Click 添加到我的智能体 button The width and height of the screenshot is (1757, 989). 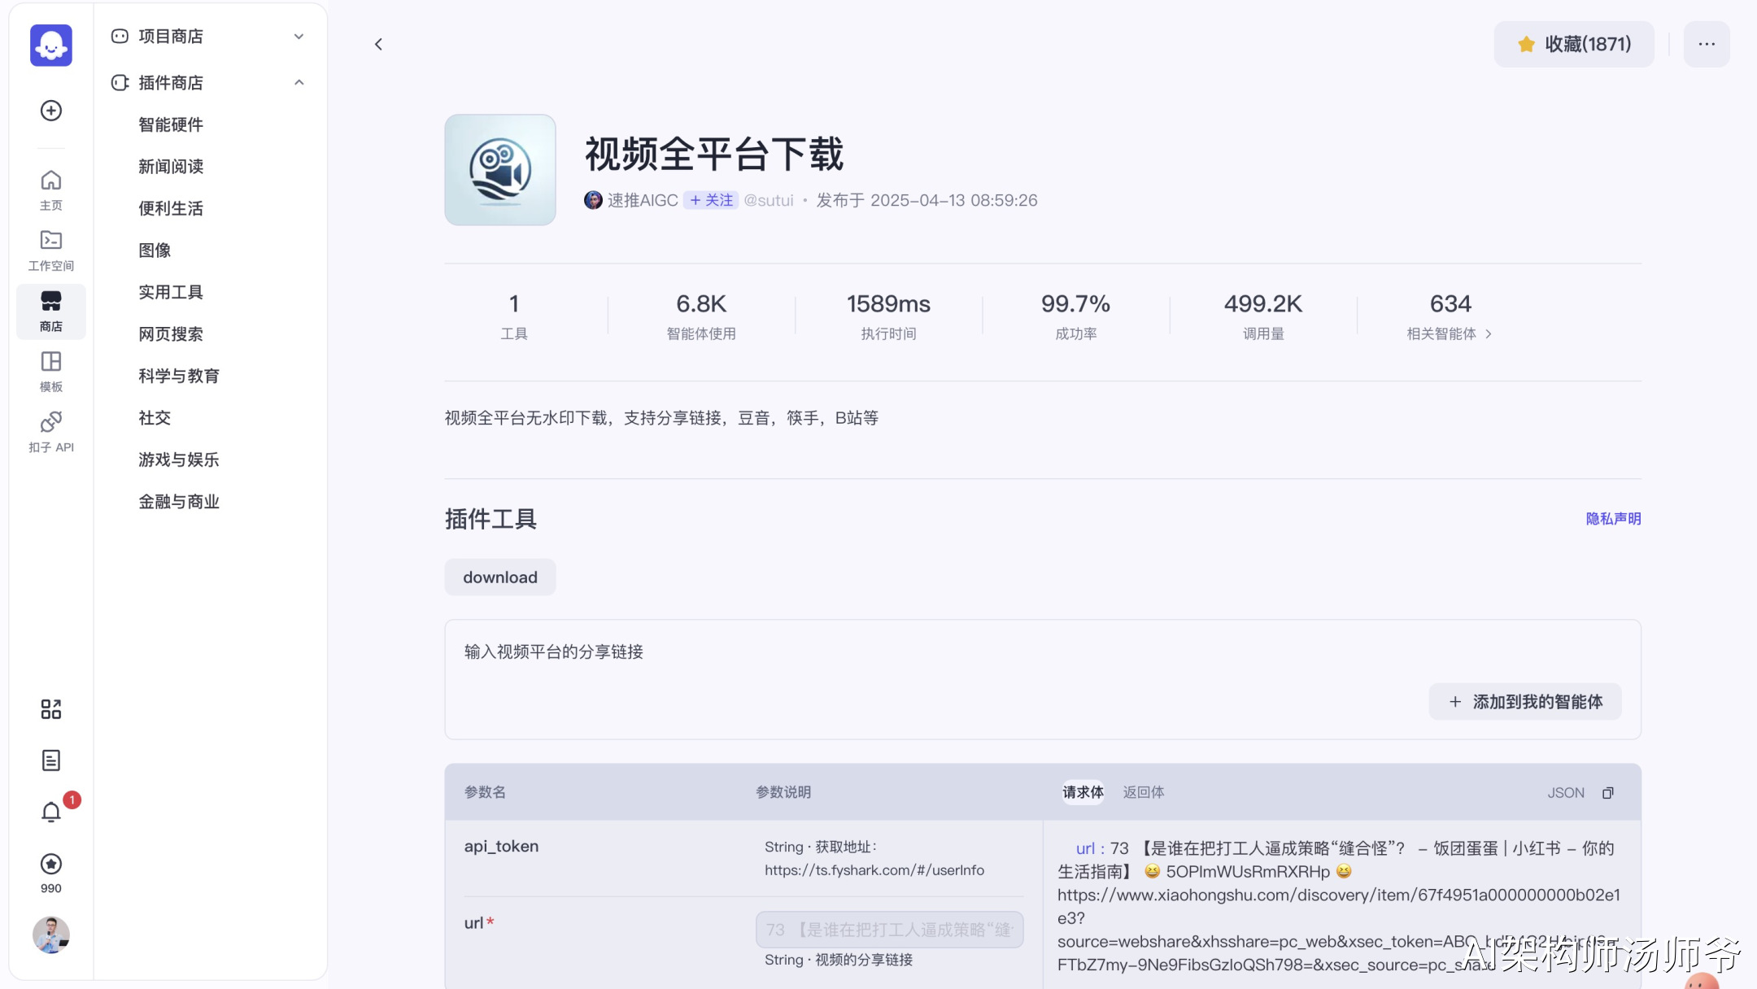tap(1524, 702)
